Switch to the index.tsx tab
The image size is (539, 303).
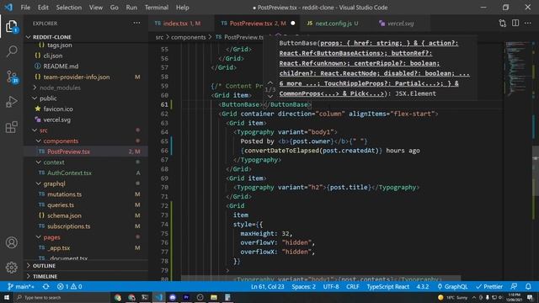click(x=181, y=24)
